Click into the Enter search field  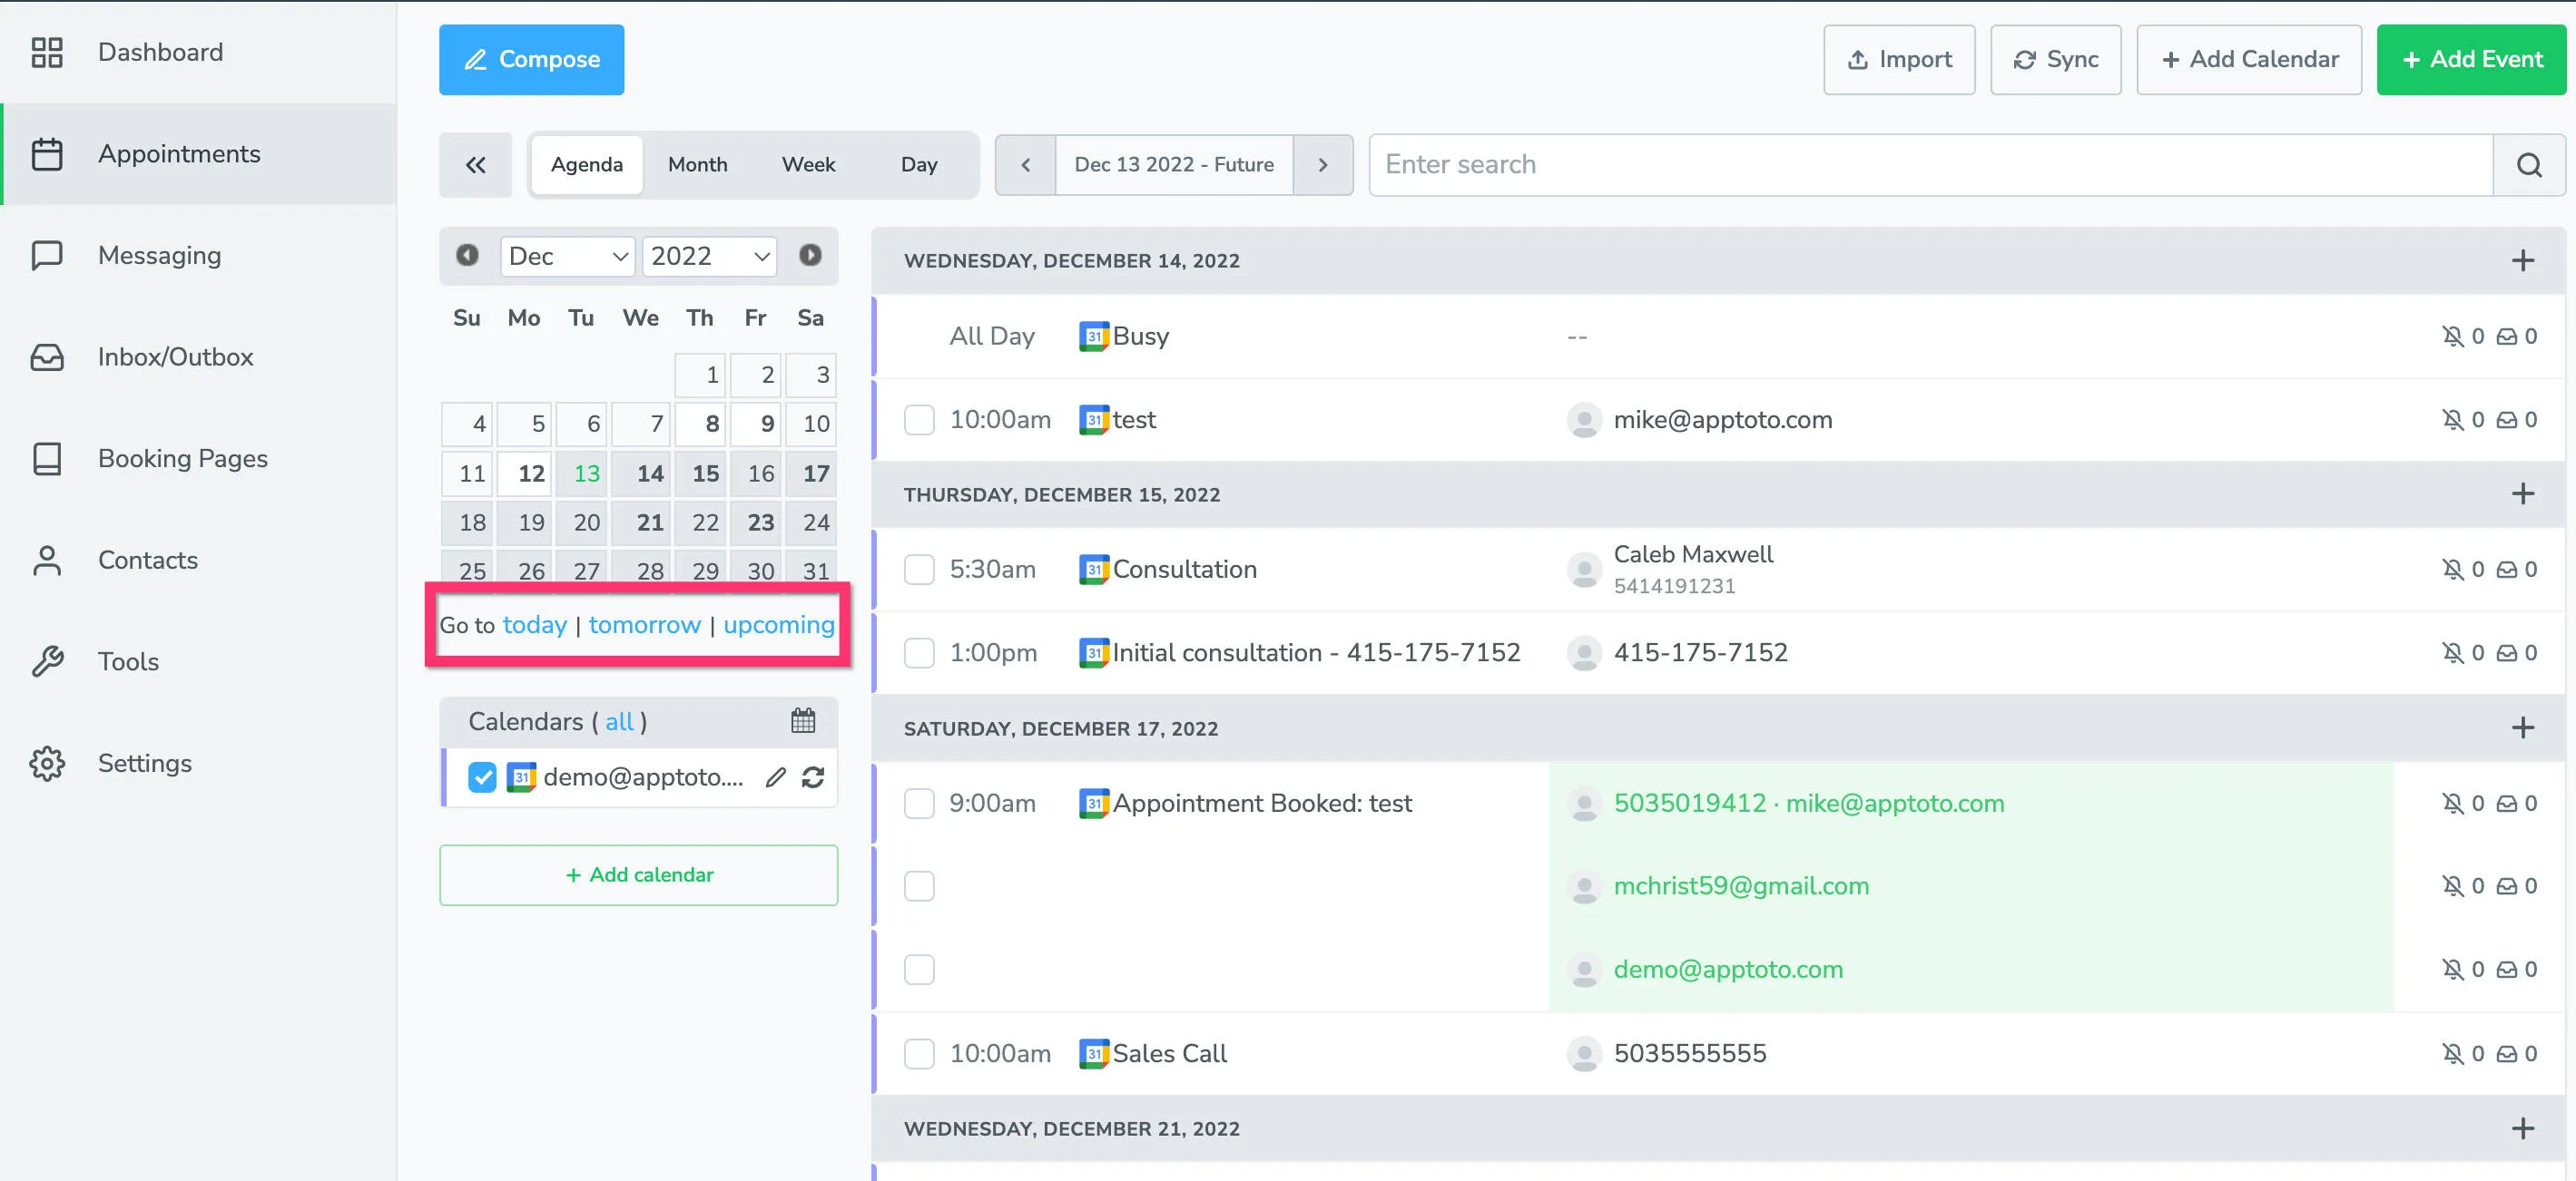(1930, 165)
